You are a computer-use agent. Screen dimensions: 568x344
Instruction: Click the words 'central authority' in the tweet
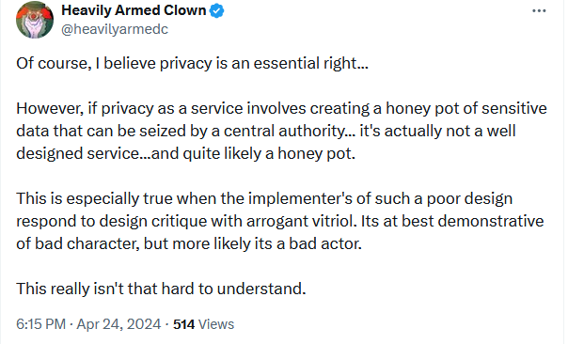point(285,131)
